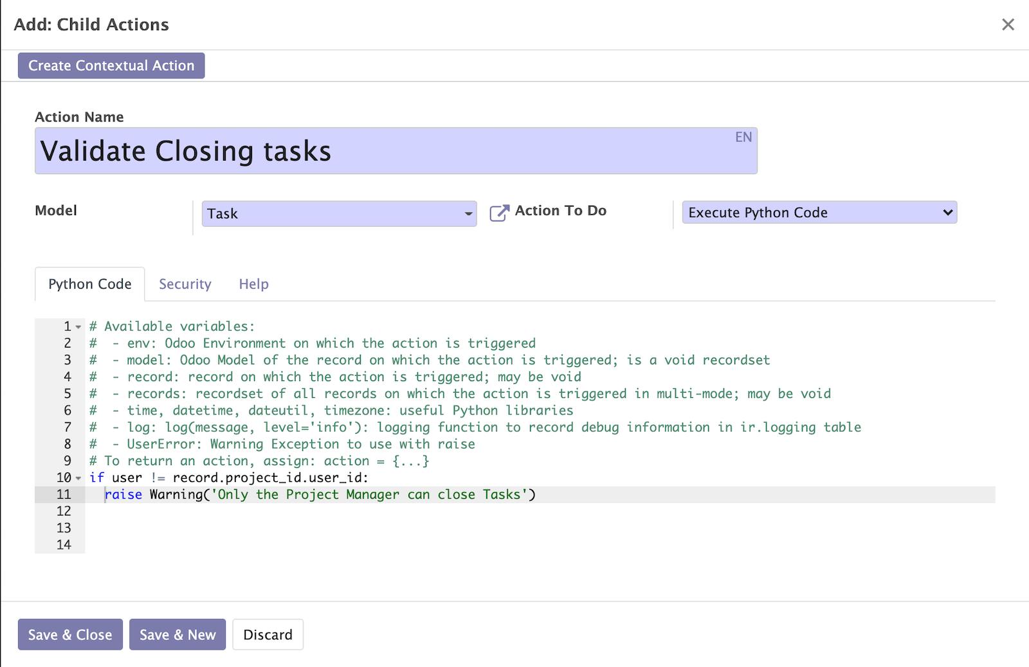This screenshot has width=1029, height=667.
Task: Click 'if user != record.project_id.user_id:' line
Action: point(229,477)
